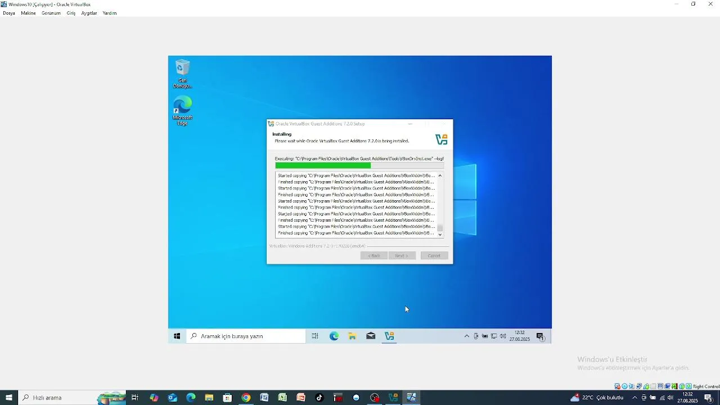Click the VirtualBox logo in the installer header

(x=442, y=139)
